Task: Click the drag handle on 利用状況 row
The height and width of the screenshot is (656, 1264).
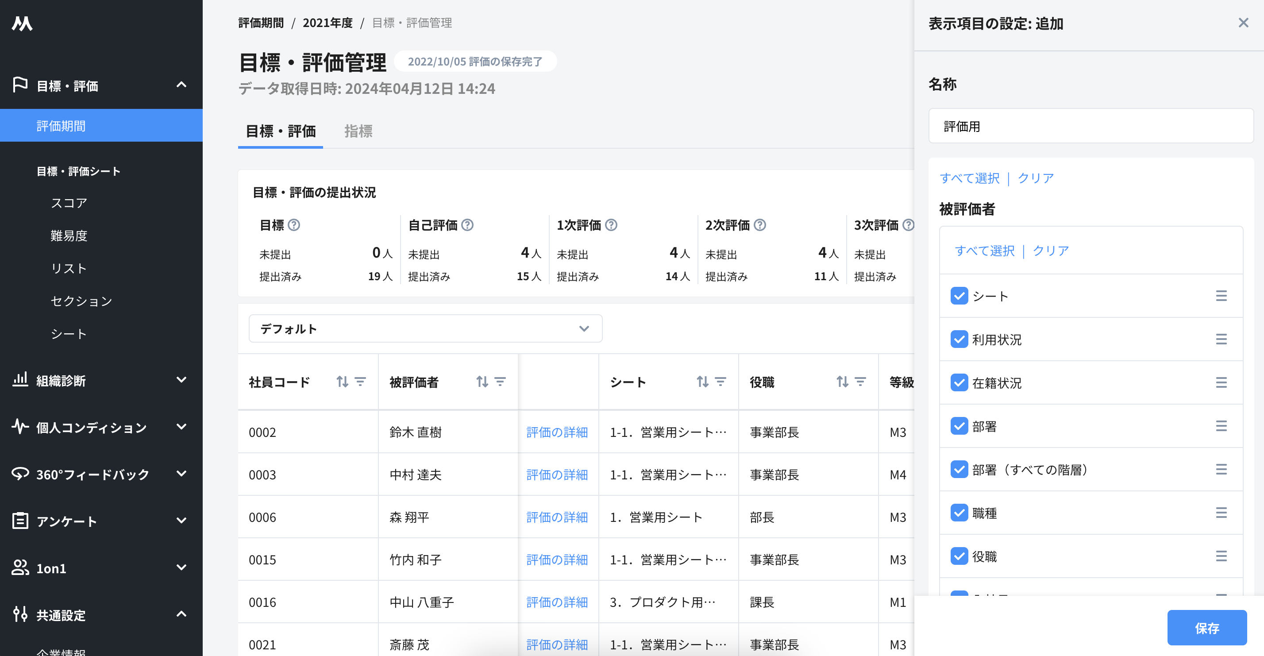Action: (x=1221, y=340)
